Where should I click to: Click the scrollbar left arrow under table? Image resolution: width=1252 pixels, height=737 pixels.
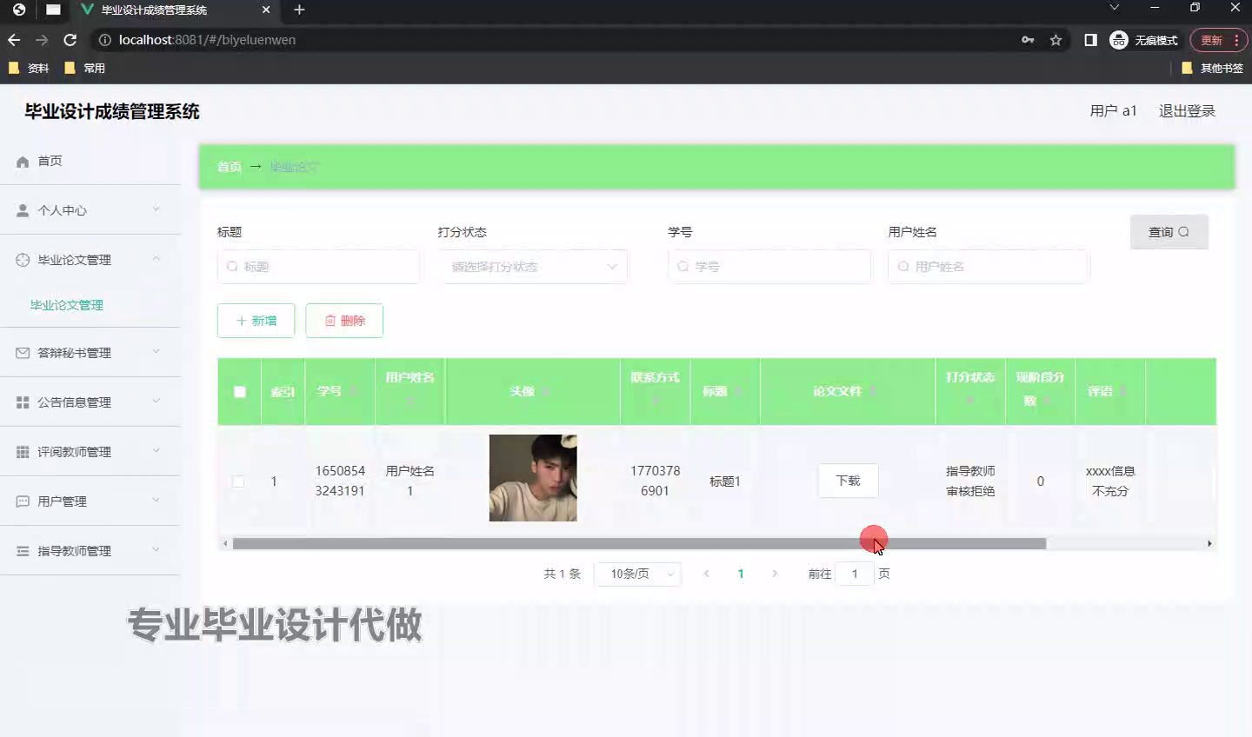pos(225,543)
